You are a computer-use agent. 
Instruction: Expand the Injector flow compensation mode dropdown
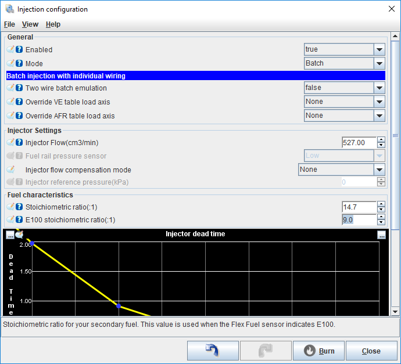click(x=379, y=170)
